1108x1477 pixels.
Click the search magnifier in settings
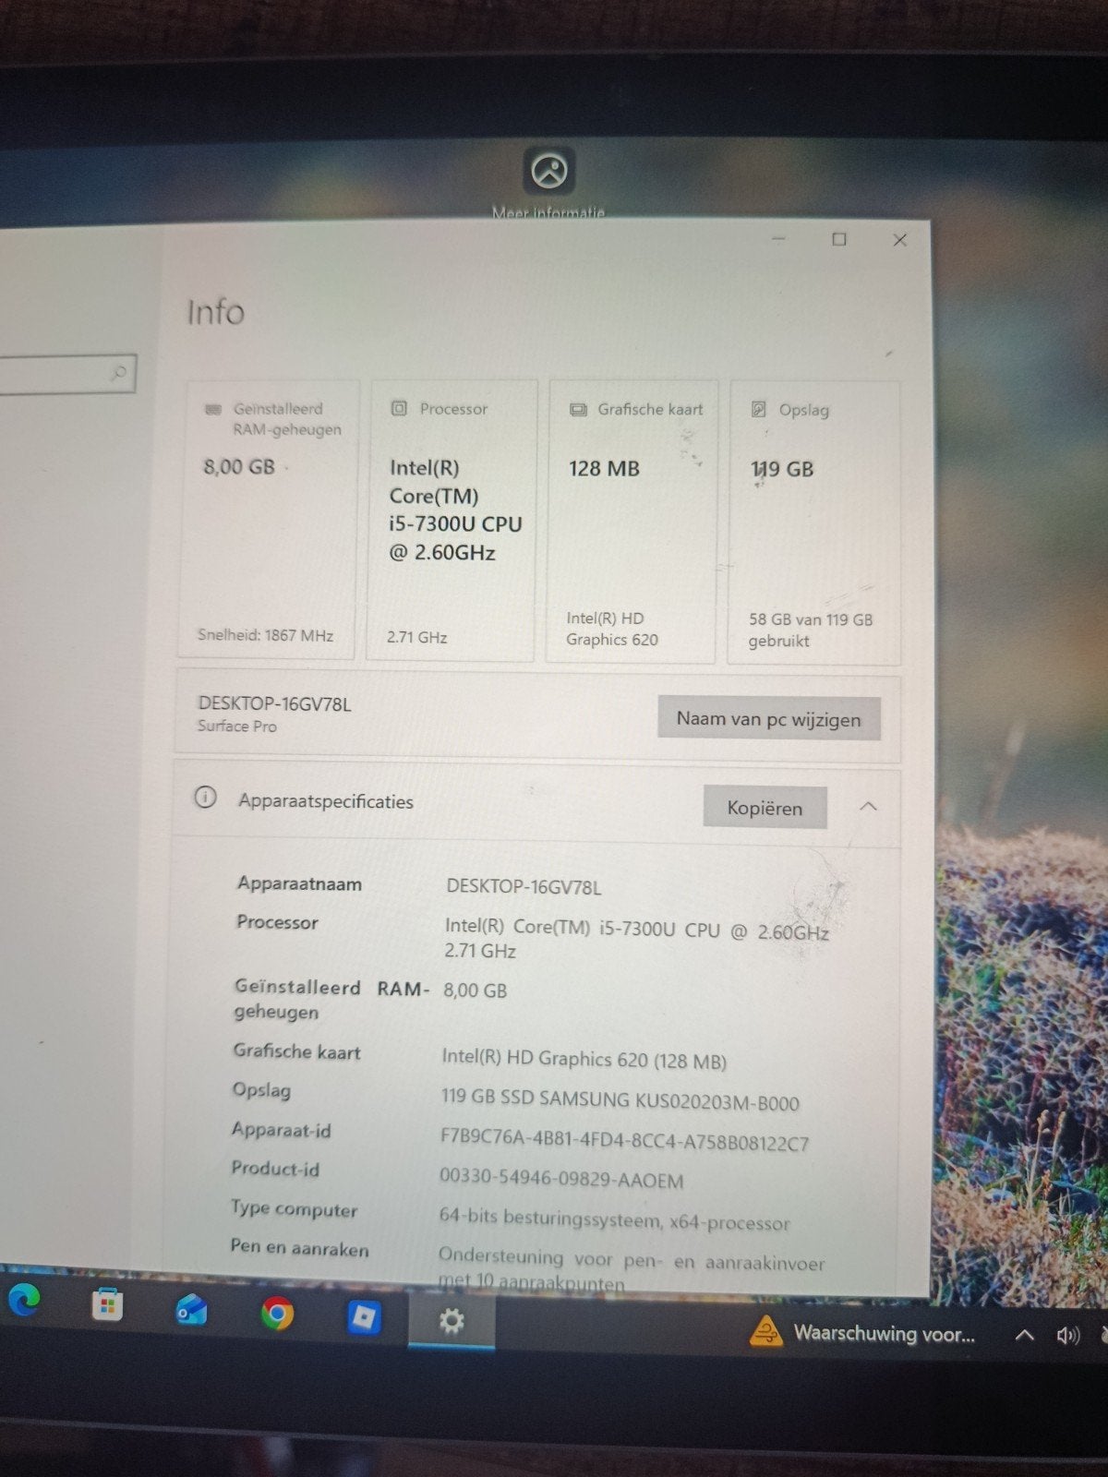click(119, 373)
